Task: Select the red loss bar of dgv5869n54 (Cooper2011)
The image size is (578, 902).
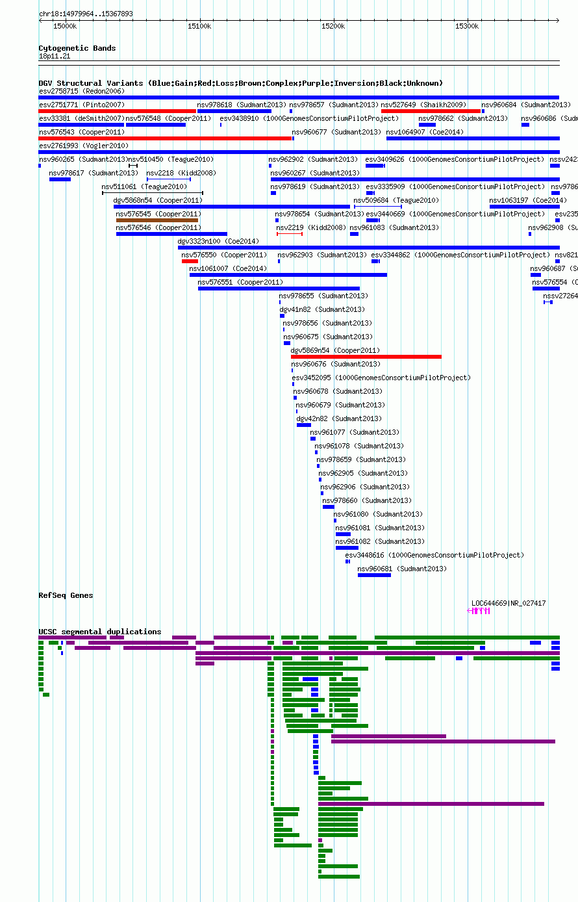Action: (366, 357)
